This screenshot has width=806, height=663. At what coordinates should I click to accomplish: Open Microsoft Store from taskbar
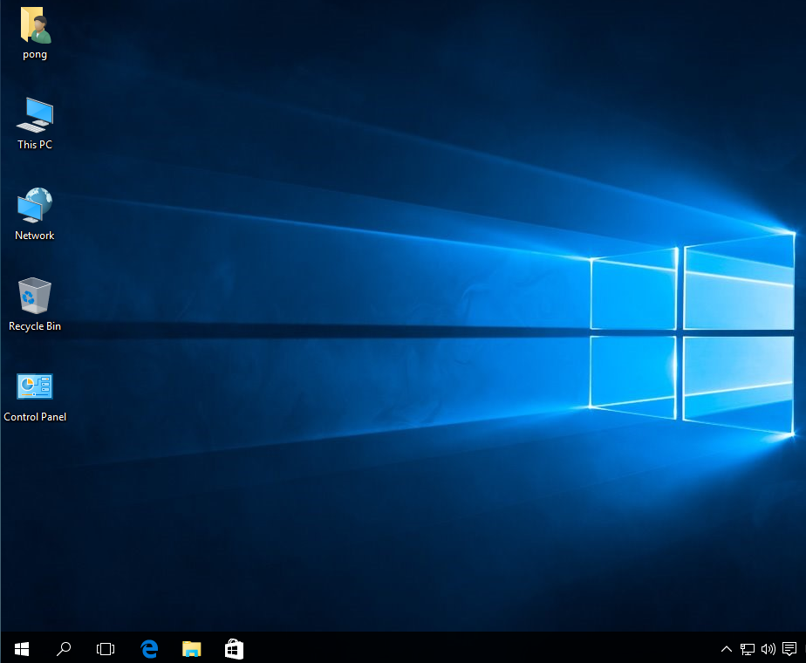coord(234,649)
